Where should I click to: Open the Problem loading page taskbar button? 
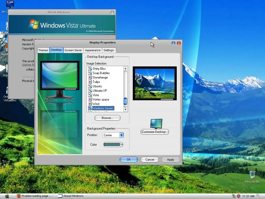coord(35,196)
